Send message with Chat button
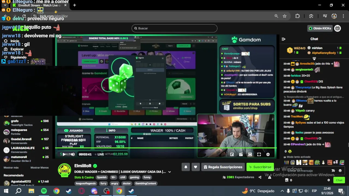 [339, 180]
